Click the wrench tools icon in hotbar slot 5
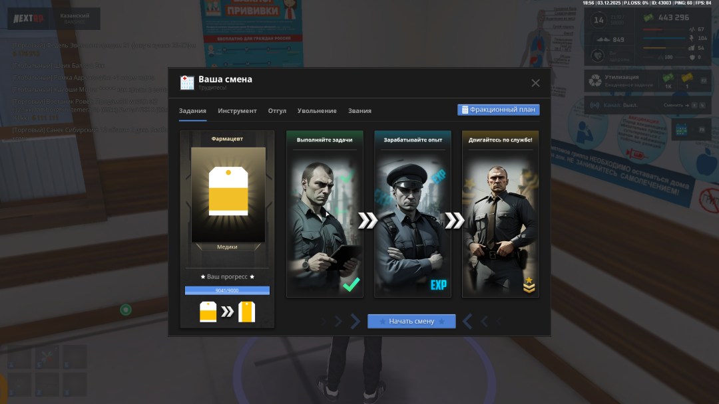The height and width of the screenshot is (404, 719). pyautogui.click(x=47, y=357)
